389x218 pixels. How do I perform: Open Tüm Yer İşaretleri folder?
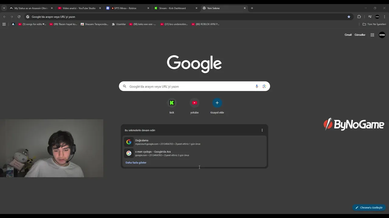tap(374, 24)
